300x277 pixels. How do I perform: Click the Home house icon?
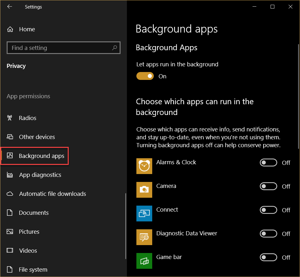pos(10,29)
